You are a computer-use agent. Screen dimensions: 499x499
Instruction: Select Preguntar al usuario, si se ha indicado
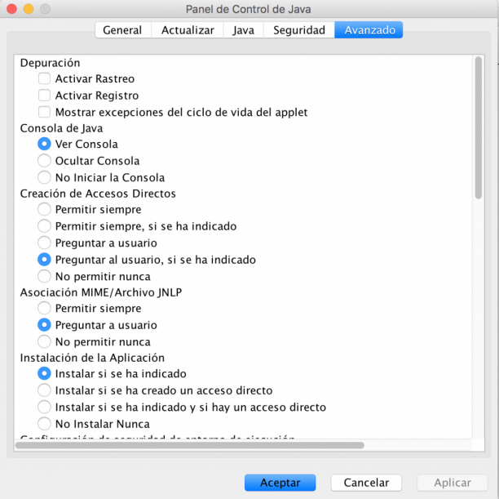pyautogui.click(x=44, y=260)
